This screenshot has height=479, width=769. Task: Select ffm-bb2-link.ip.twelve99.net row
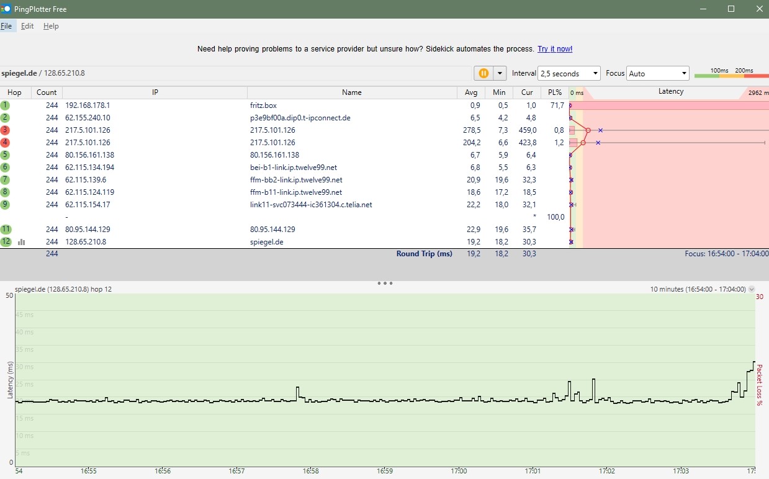coord(385,180)
